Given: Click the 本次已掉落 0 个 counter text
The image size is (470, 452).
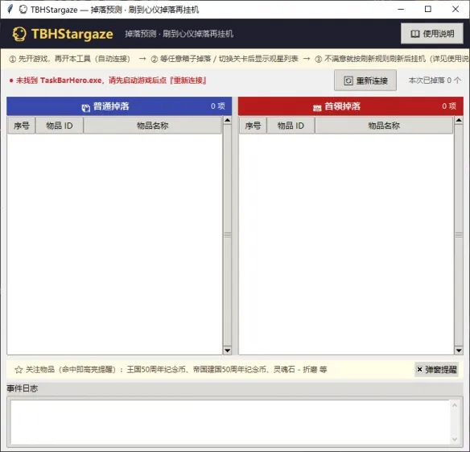Looking at the screenshot, I should tap(435, 81).
